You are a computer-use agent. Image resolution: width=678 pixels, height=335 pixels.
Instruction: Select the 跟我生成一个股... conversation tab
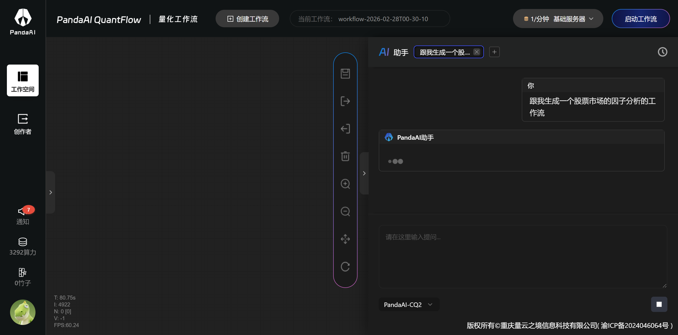click(445, 52)
